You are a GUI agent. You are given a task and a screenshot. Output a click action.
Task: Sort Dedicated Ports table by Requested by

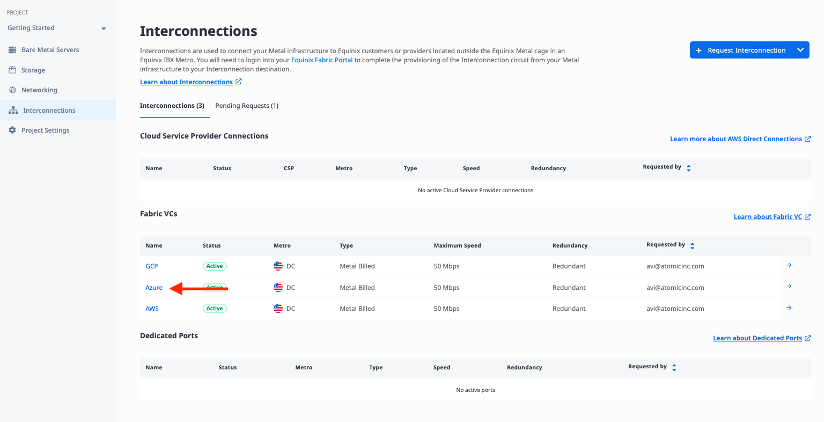674,368
